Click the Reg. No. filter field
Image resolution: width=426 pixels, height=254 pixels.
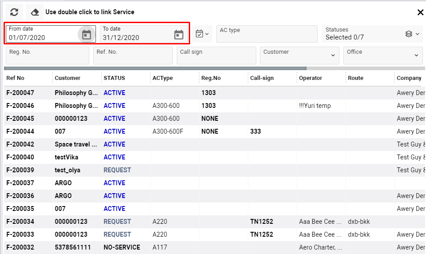47,56
